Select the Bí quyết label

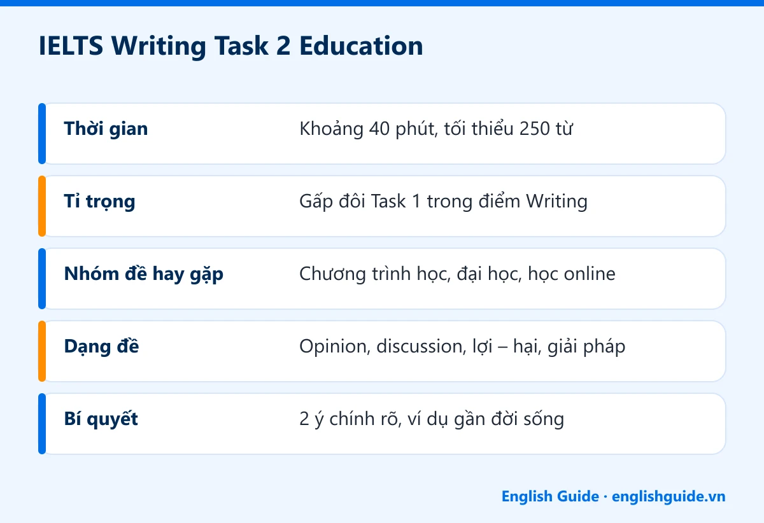click(101, 419)
